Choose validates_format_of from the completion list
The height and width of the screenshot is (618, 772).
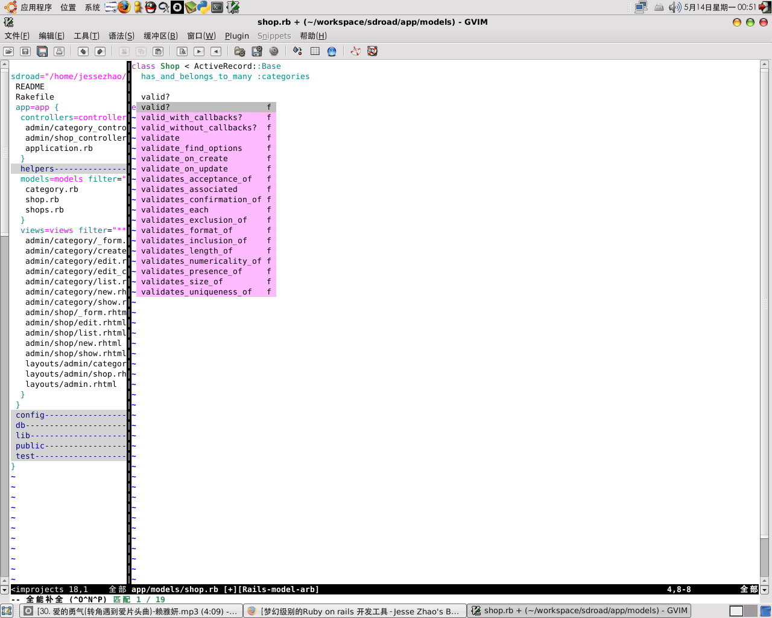click(x=206, y=231)
